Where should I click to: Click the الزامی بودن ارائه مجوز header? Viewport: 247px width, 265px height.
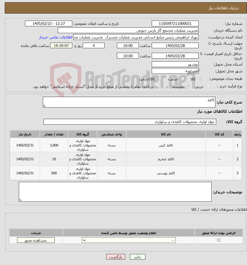coord(218,233)
